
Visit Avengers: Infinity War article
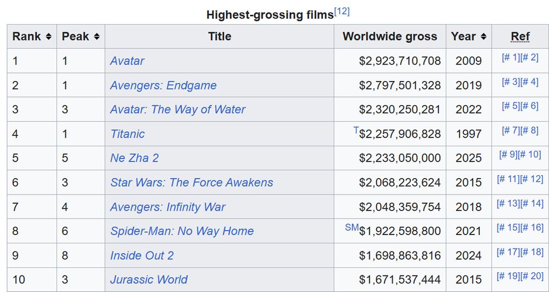click(x=167, y=207)
